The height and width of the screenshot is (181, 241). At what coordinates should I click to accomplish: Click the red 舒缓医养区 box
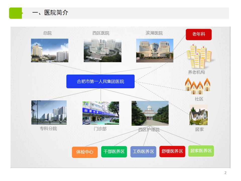[172, 151]
